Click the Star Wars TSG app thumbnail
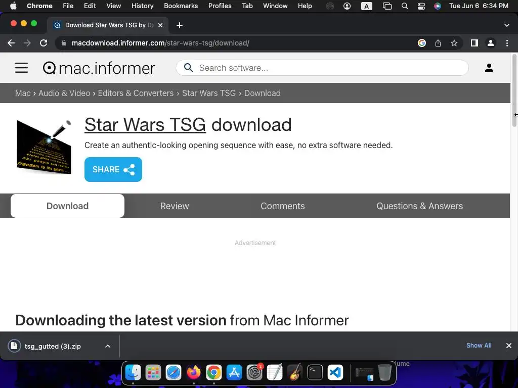This screenshot has width=518, height=388. [44, 148]
